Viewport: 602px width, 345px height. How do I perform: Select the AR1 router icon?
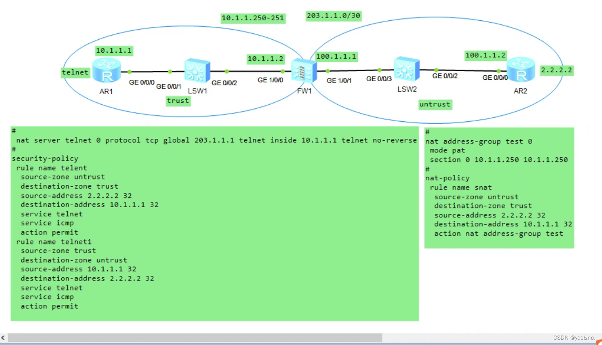[x=107, y=70]
